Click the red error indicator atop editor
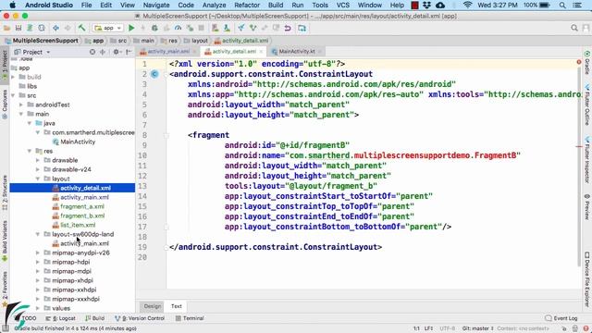The width and height of the screenshot is (592, 333). point(579,62)
